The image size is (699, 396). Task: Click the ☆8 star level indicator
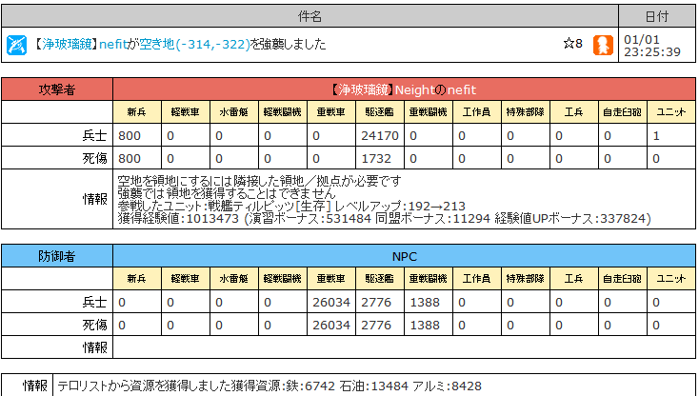coord(573,44)
